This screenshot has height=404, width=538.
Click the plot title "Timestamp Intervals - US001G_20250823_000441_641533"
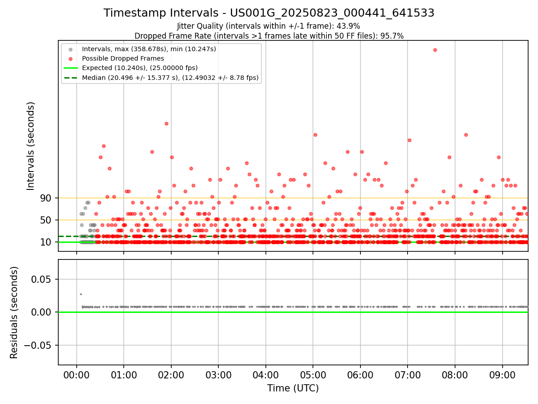269,13
